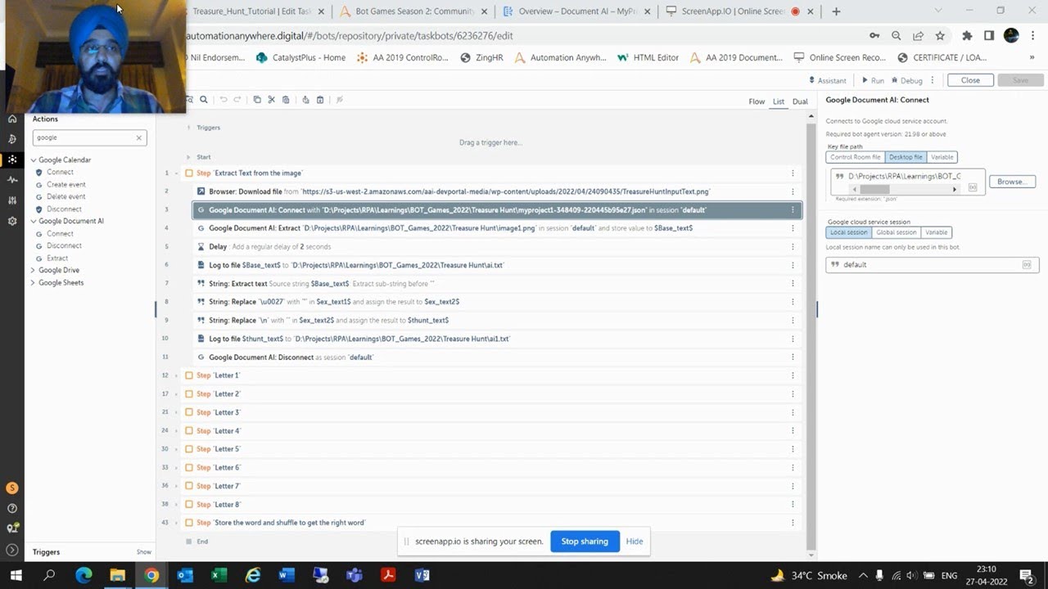Viewport: 1048px width, 589px height.
Task: Open the help question-mark icon in the sidebar
Action: [x=11, y=509]
